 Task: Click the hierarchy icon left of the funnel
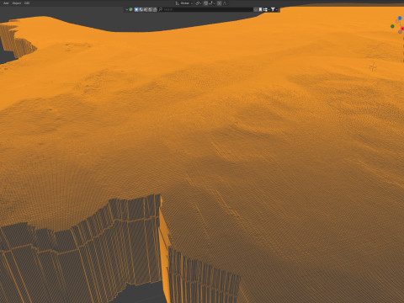(x=265, y=9)
